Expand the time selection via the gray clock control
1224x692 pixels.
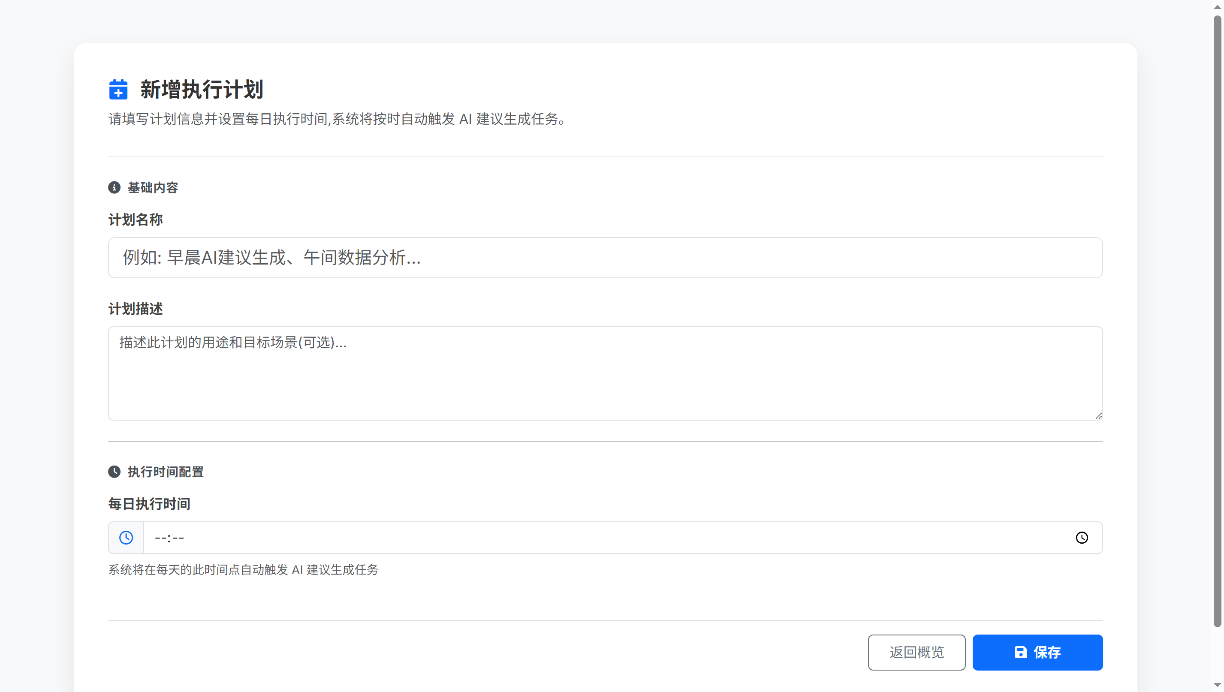(1082, 538)
